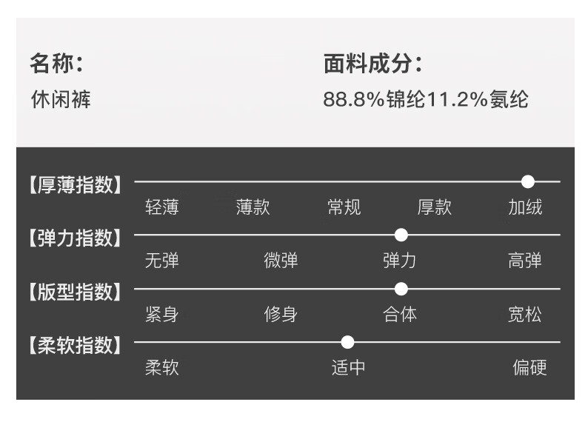585x422 pixels.
Task: Click the 休闲裤 product name text
Action: tap(61, 100)
